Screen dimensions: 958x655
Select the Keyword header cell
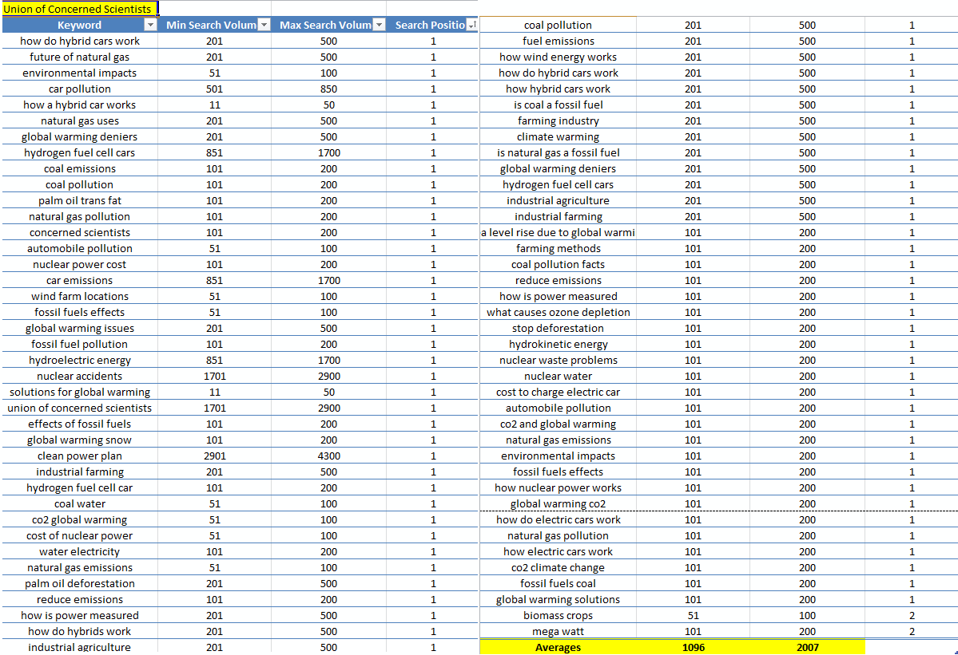79,25
